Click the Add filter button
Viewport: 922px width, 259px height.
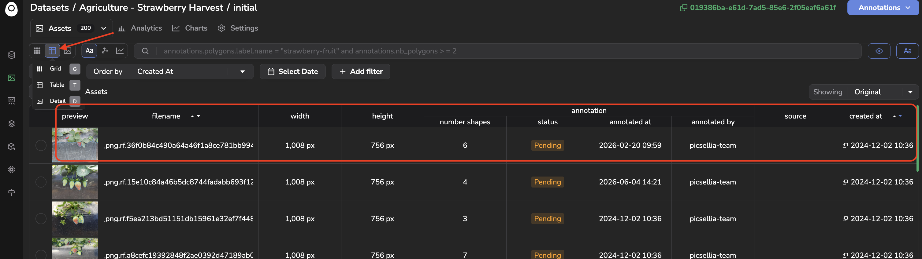pos(361,71)
